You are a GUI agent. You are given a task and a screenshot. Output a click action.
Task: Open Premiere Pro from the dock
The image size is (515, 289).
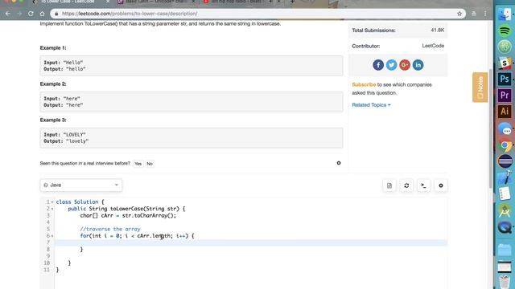click(x=505, y=96)
